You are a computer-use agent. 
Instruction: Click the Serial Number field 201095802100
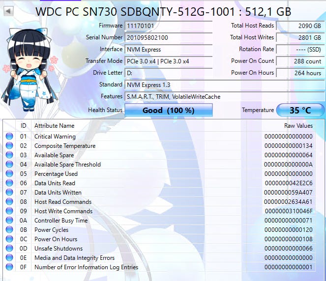click(x=168, y=38)
